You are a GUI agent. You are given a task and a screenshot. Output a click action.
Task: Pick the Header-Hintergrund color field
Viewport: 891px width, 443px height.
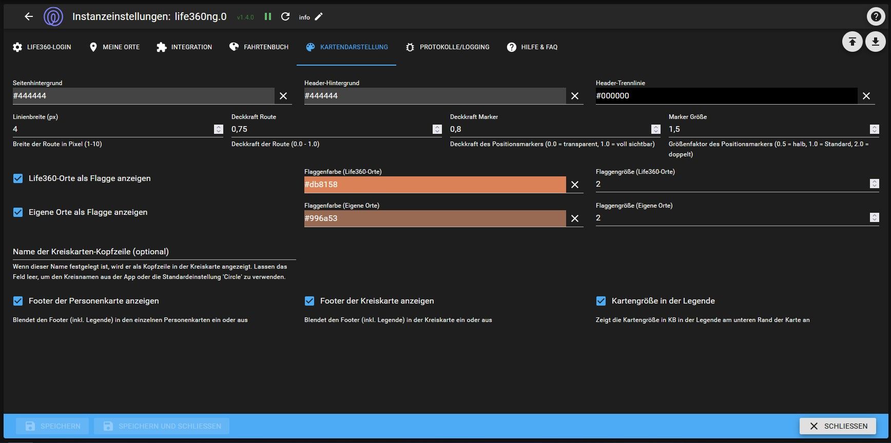[x=435, y=96]
